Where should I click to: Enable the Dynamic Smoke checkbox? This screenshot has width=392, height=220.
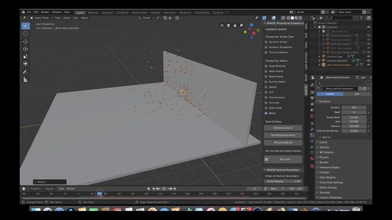point(266,42)
